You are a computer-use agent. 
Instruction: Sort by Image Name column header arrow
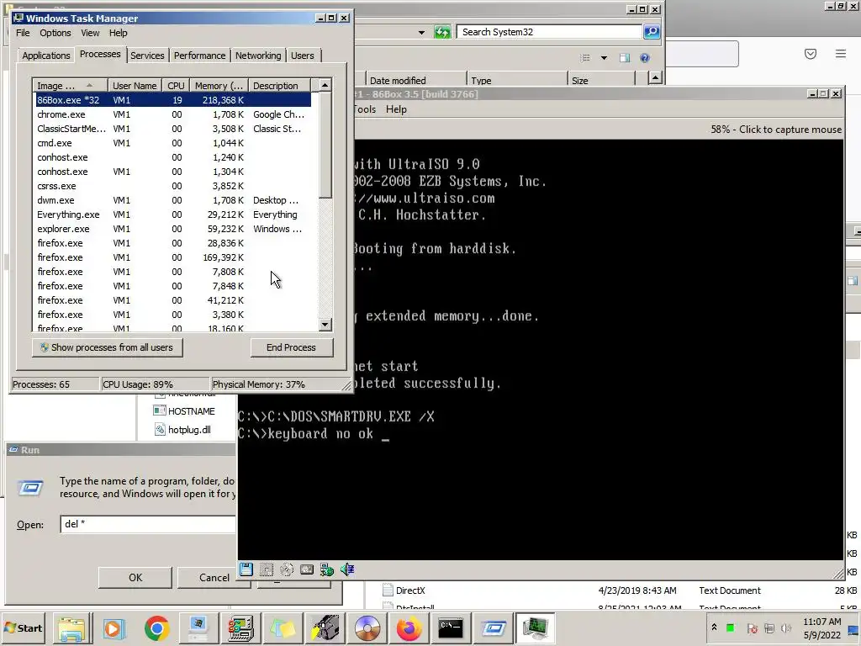pos(89,85)
